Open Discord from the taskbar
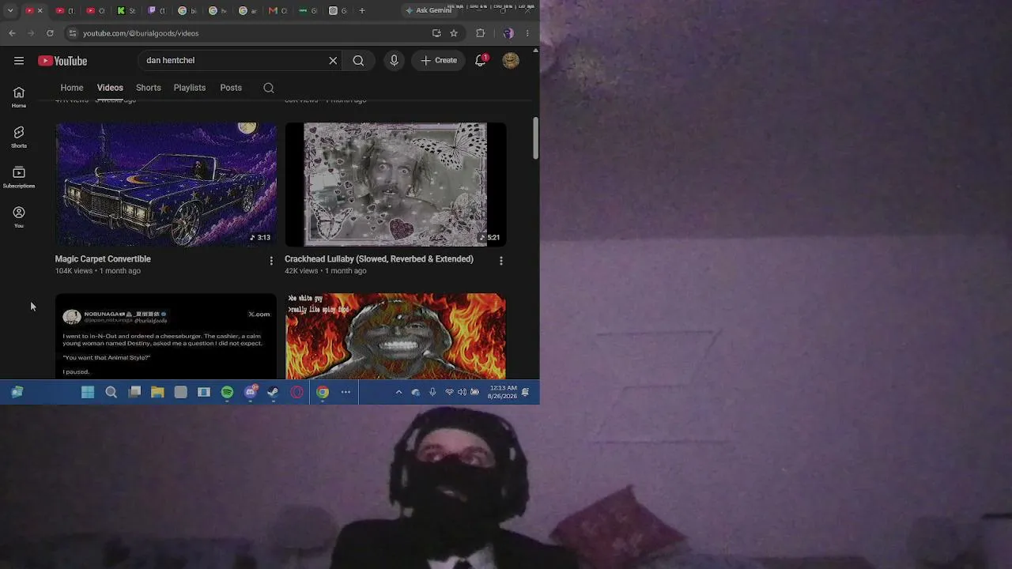 251,392
